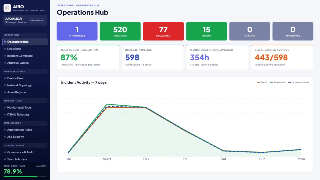Click the Incident Activity — 7 days title
Image resolution: width=320 pixels, height=180 pixels.
[x=84, y=82]
